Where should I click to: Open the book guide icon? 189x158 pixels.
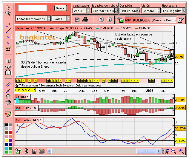click(8, 72)
